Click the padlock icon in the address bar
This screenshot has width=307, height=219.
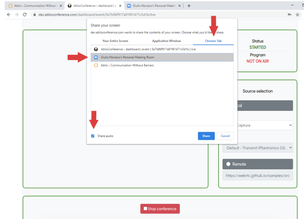[35, 15]
